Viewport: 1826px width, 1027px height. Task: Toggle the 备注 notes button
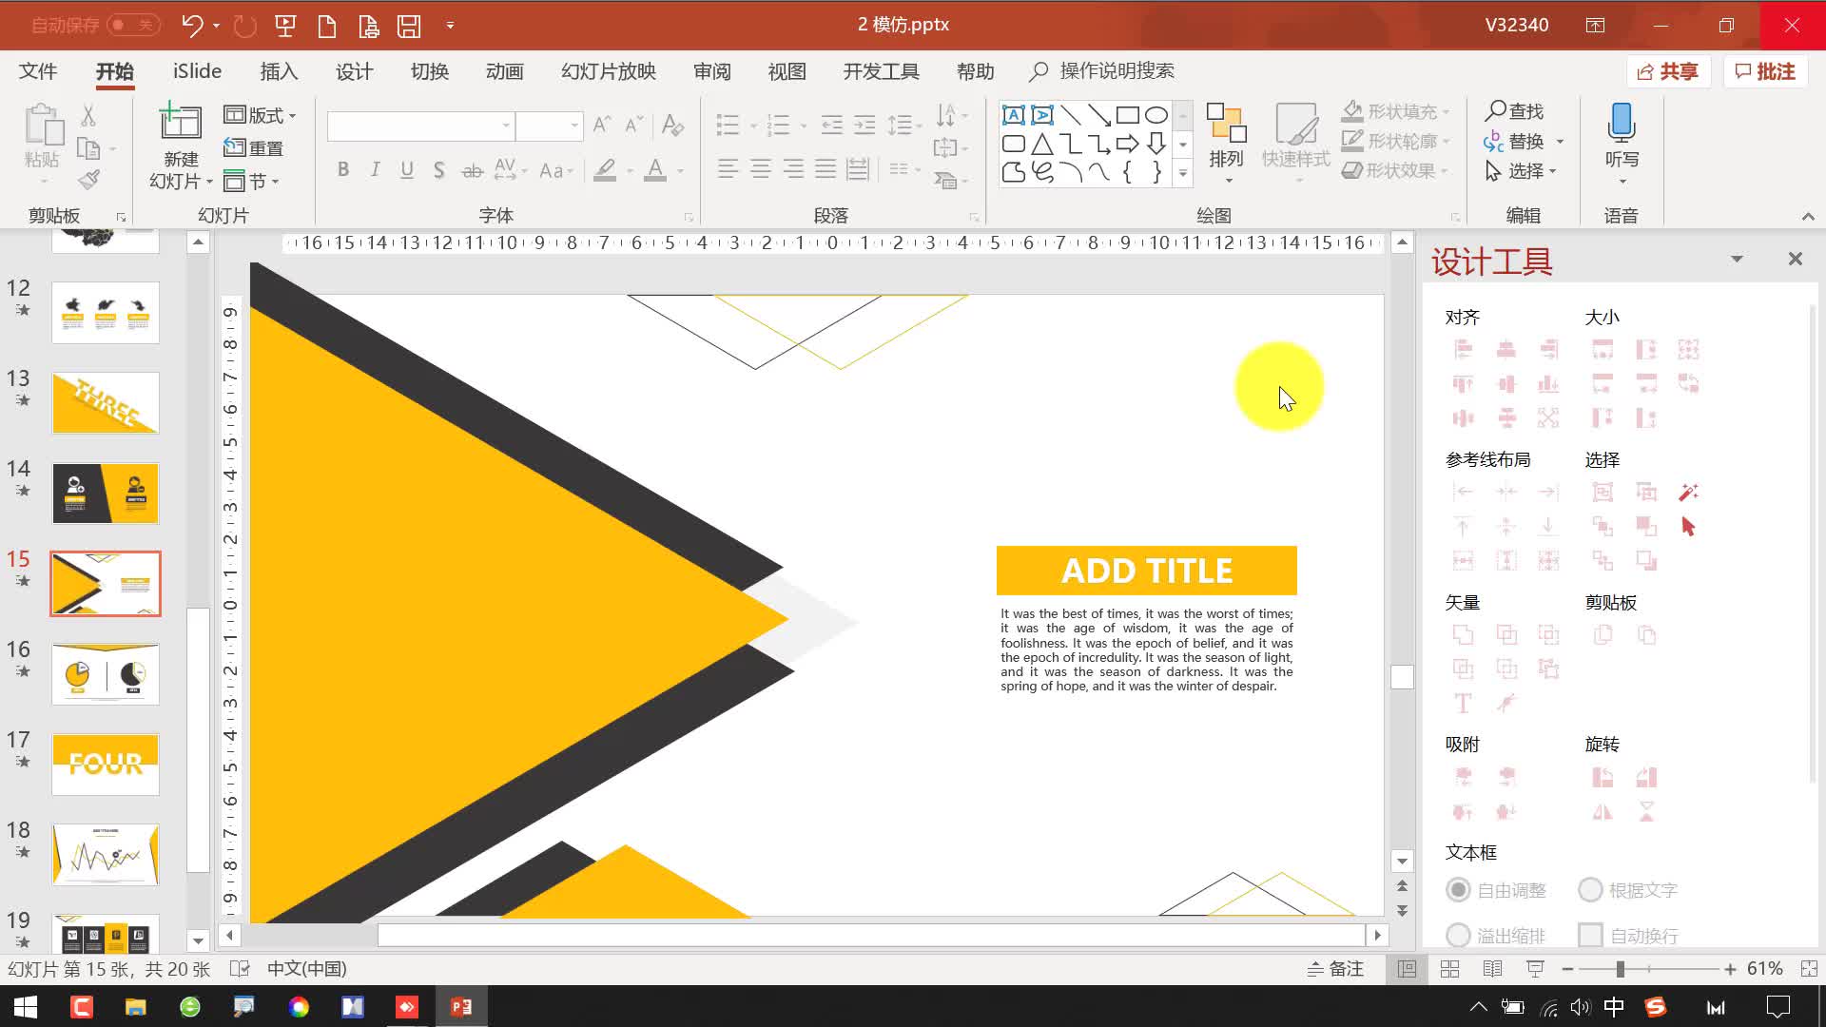pyautogui.click(x=1335, y=969)
